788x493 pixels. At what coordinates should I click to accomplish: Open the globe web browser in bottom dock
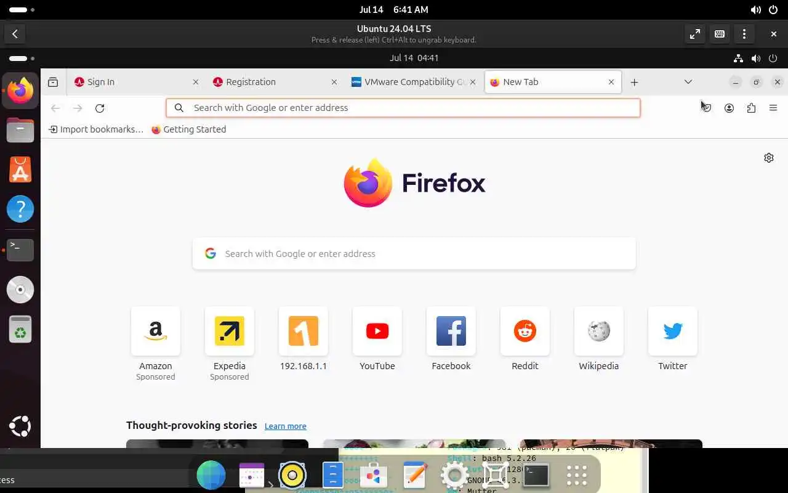coord(211,475)
